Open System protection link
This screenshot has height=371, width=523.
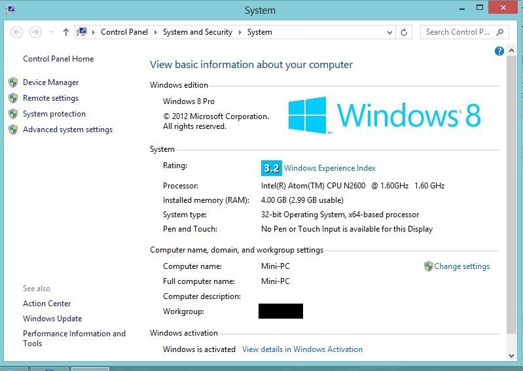pos(54,114)
